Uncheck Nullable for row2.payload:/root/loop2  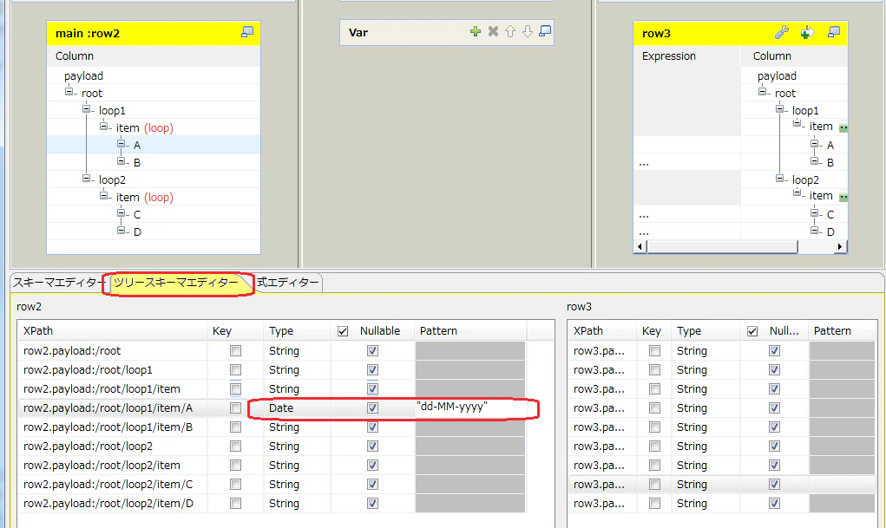372,447
